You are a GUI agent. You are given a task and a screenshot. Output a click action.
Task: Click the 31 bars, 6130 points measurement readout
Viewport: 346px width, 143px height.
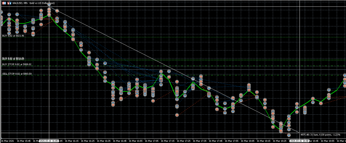321,135
